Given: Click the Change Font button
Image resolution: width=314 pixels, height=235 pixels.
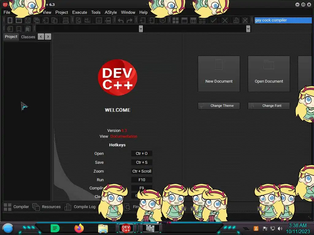Looking at the screenshot, I should pyautogui.click(x=269, y=106).
